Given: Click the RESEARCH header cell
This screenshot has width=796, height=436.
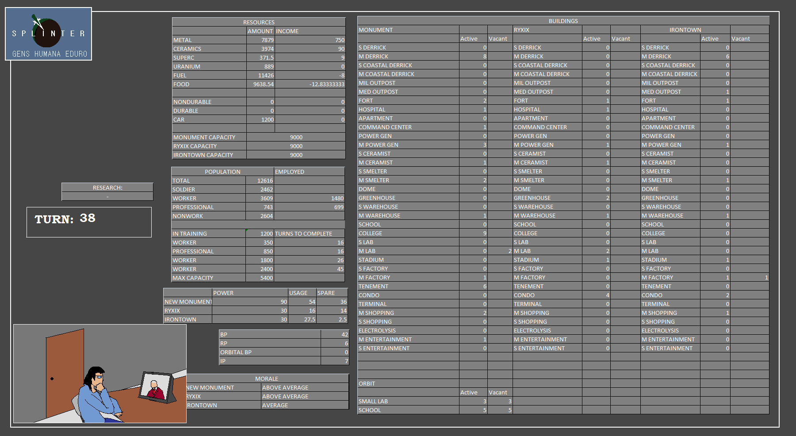Looking at the screenshot, I should tap(107, 187).
